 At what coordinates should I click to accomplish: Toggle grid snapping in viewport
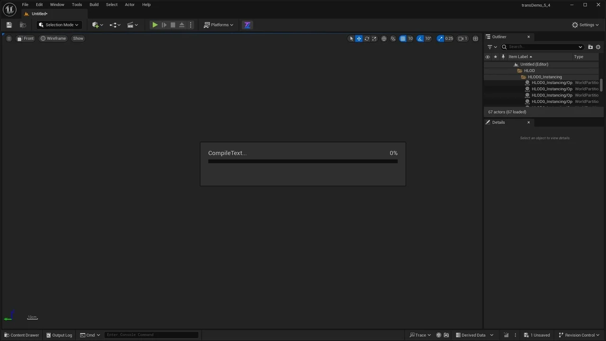402,38
